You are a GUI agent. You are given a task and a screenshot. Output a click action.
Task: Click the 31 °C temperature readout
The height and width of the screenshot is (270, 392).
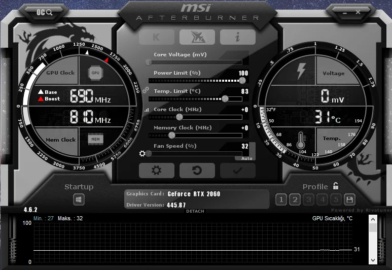328,117
